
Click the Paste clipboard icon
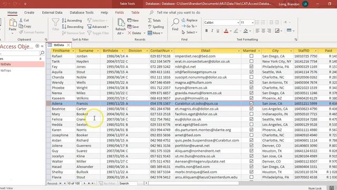[x=13, y=22]
